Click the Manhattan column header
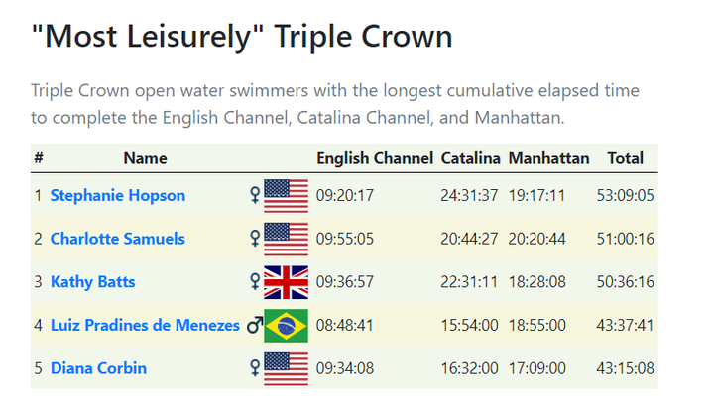 pyautogui.click(x=548, y=158)
